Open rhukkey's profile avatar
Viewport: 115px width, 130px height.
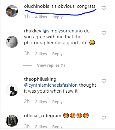coord(12,42)
